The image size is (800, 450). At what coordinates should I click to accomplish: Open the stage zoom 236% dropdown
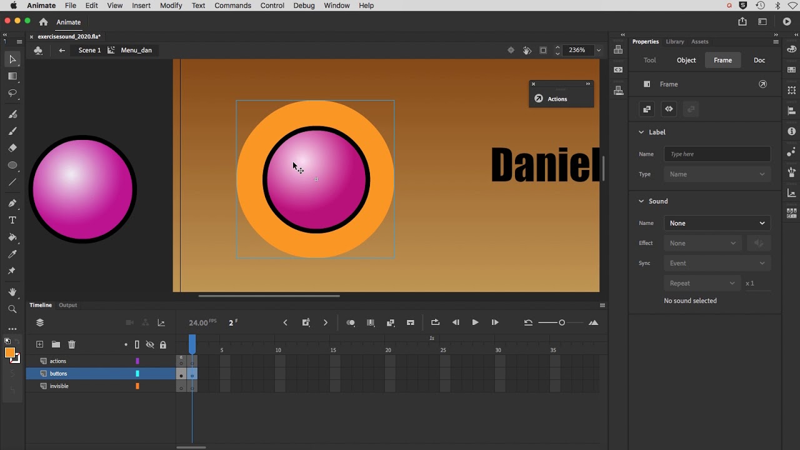[x=599, y=50]
